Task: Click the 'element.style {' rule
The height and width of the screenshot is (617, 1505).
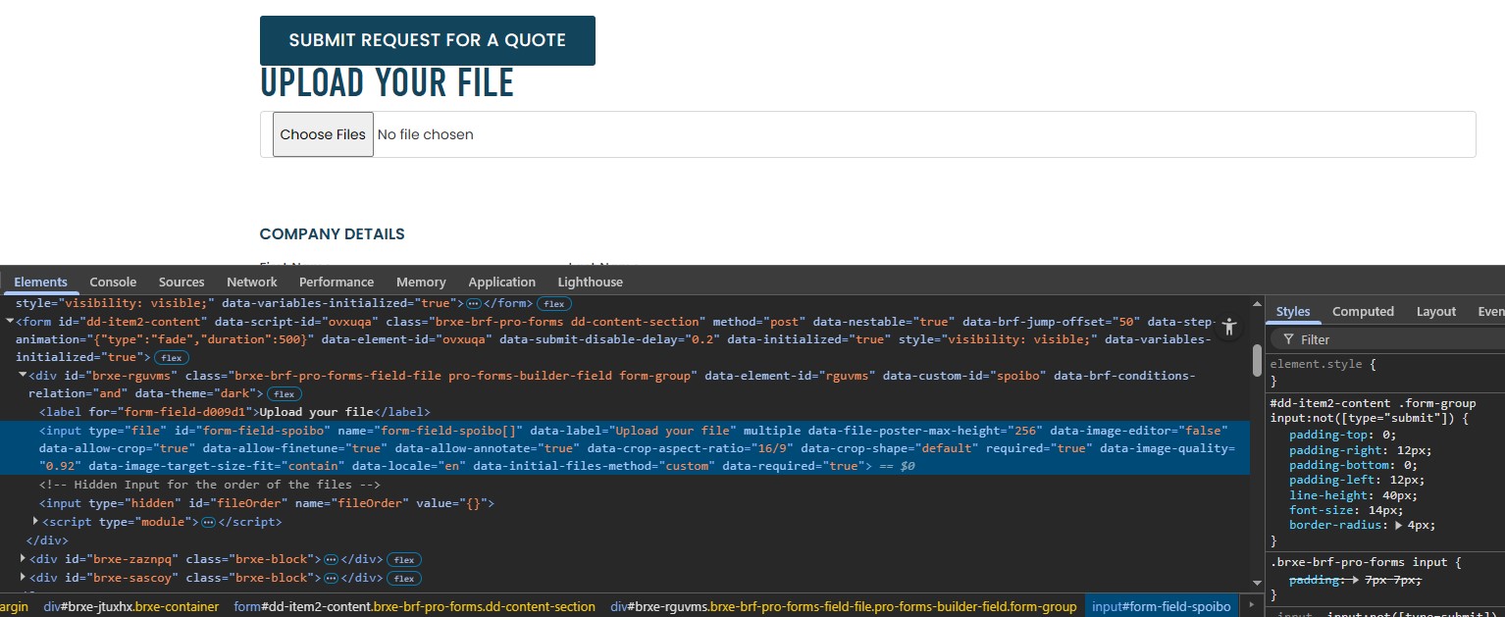Action: coord(1323,364)
